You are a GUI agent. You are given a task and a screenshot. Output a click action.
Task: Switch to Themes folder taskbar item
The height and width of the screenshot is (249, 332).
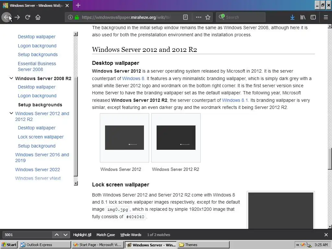point(204,245)
